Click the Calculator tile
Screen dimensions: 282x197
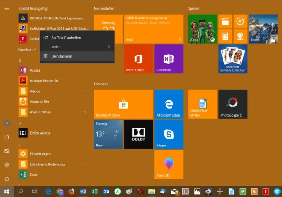[x=225, y=36]
